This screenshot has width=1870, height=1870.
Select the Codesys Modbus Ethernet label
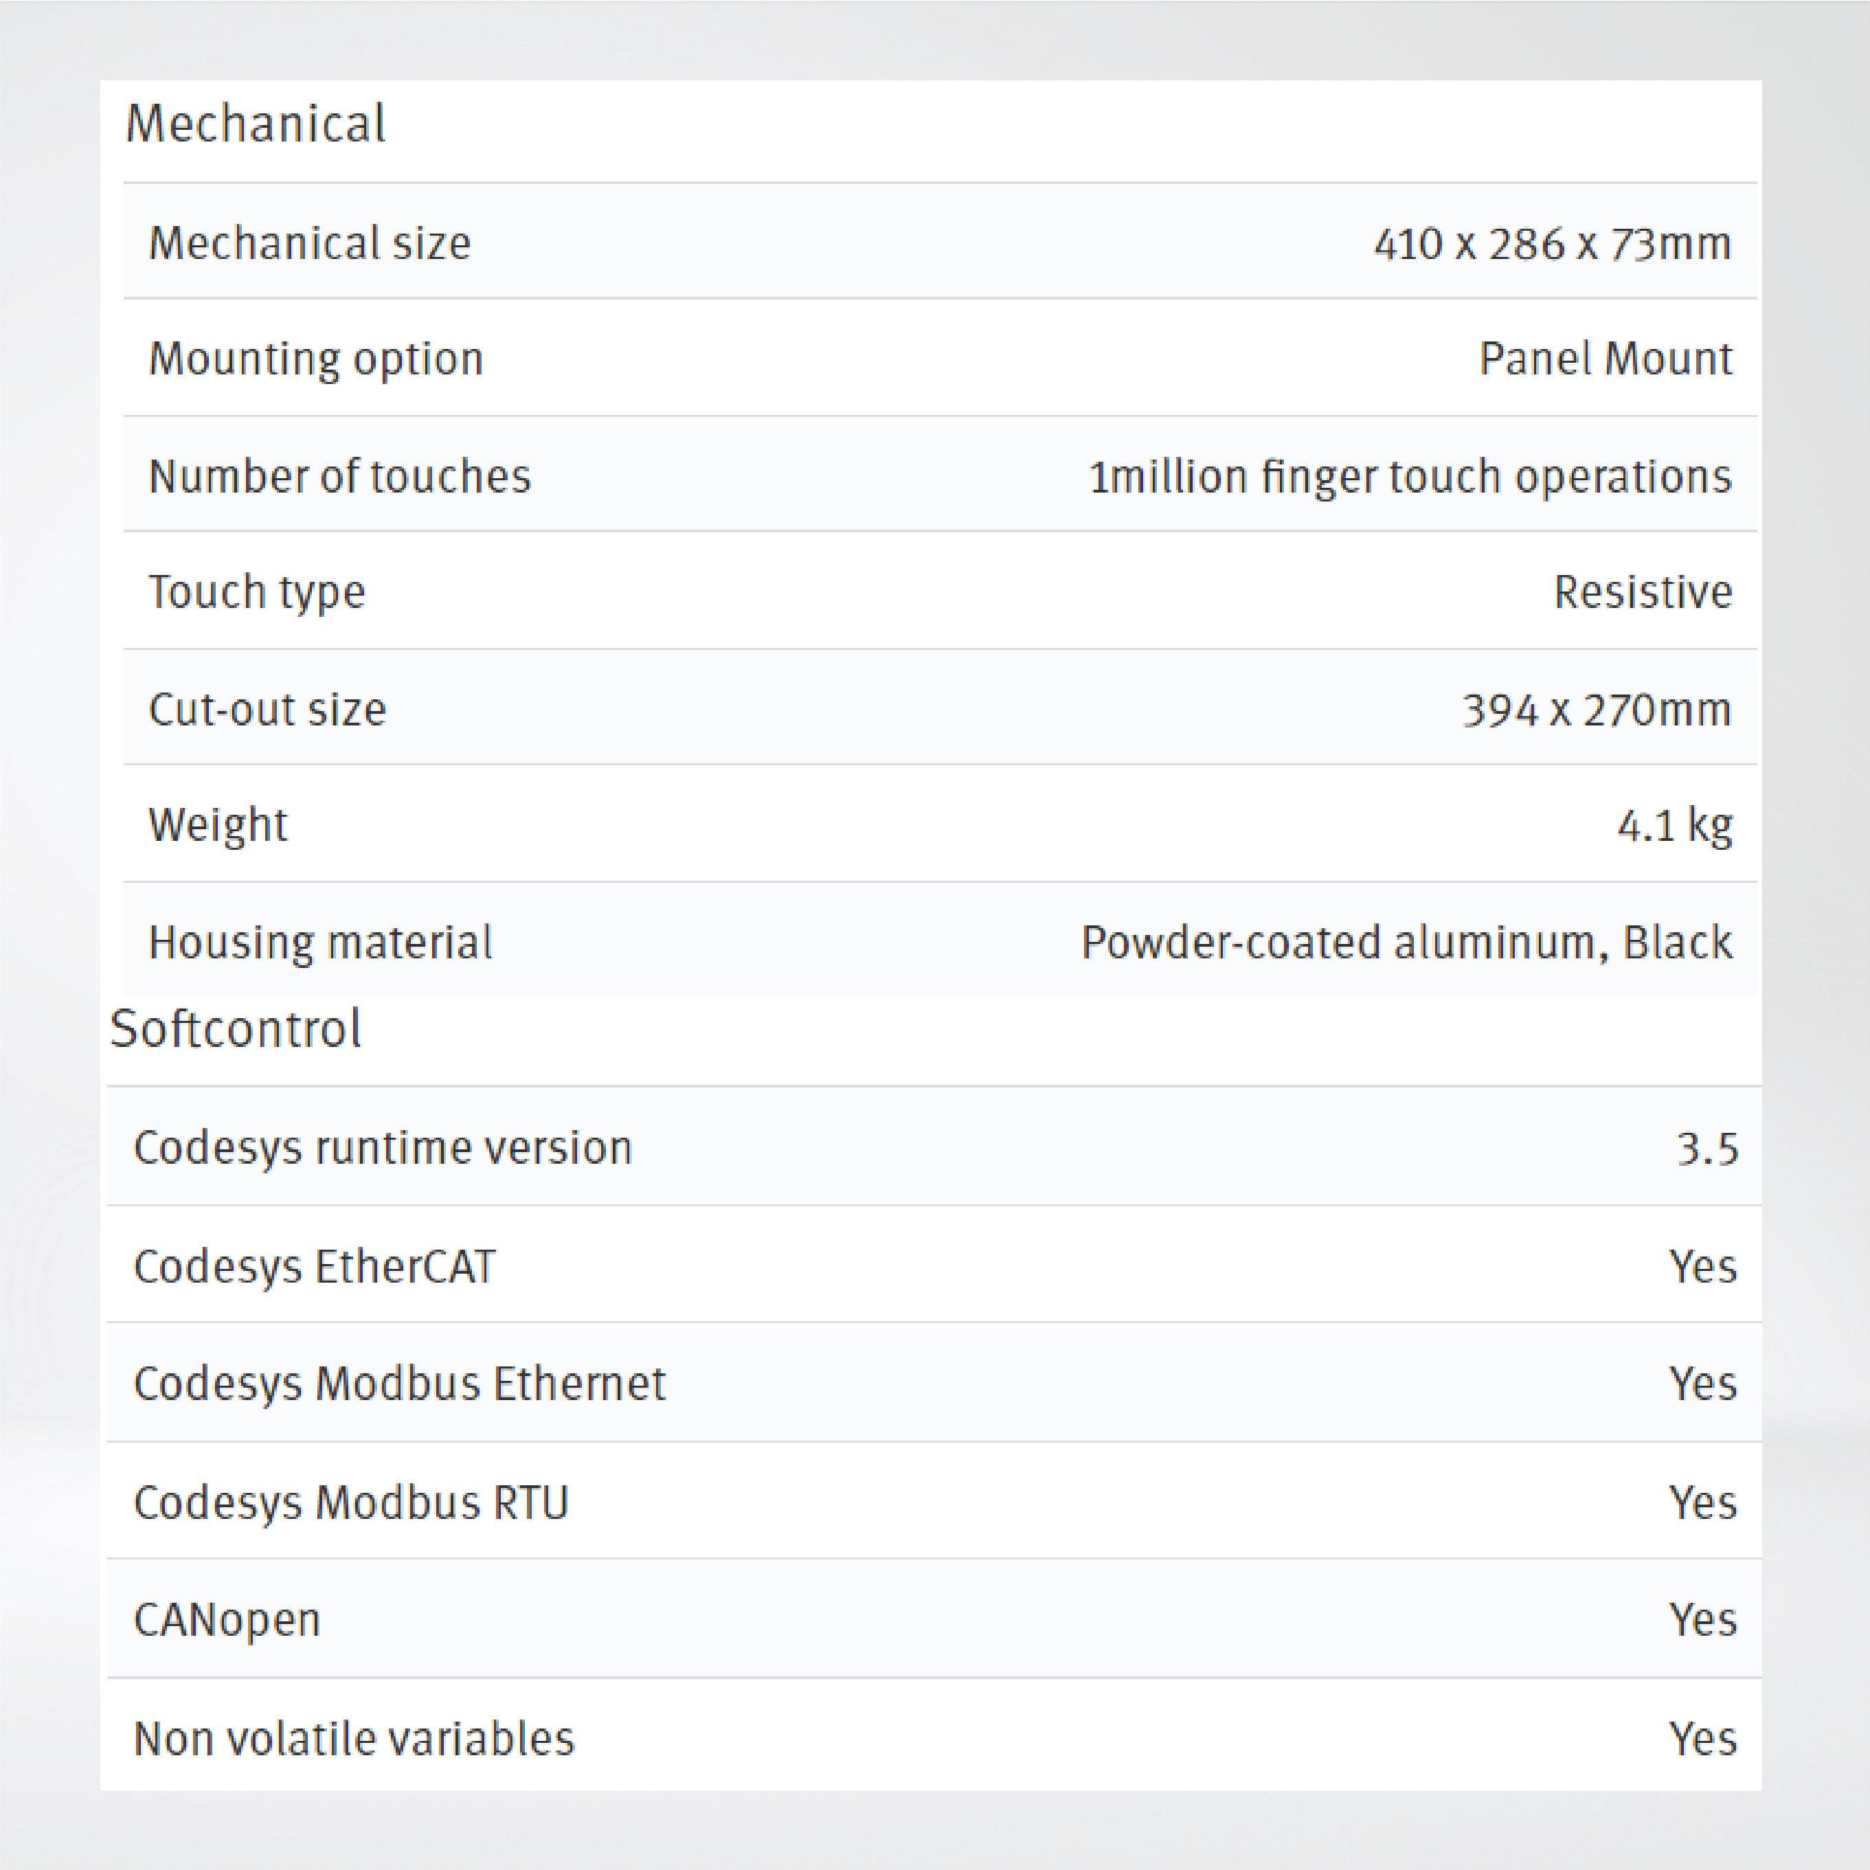[x=398, y=1383]
